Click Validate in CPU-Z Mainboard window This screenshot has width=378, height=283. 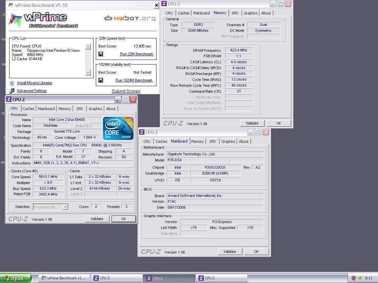[x=230, y=252]
